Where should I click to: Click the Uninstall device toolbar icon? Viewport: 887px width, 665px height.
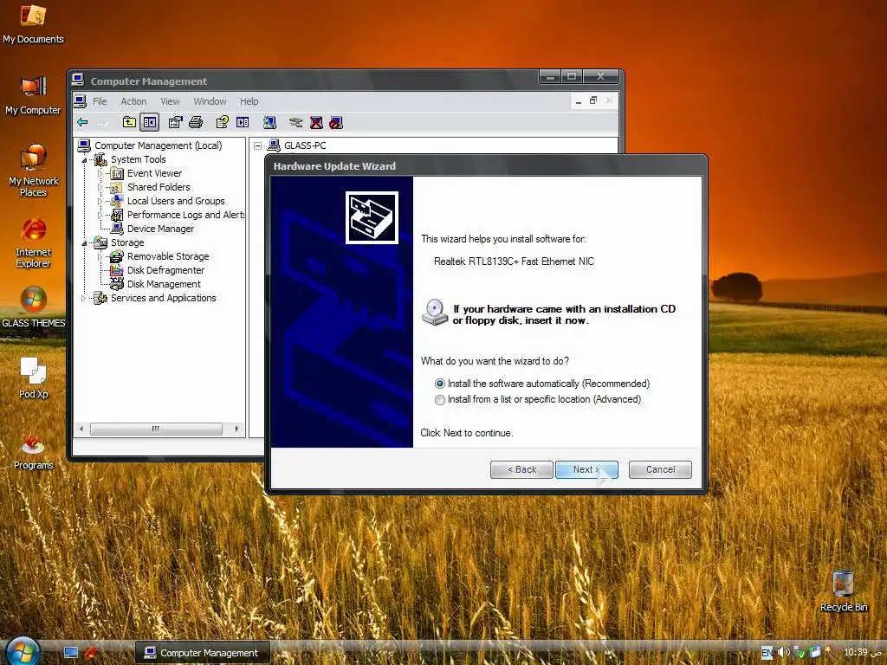tap(316, 122)
